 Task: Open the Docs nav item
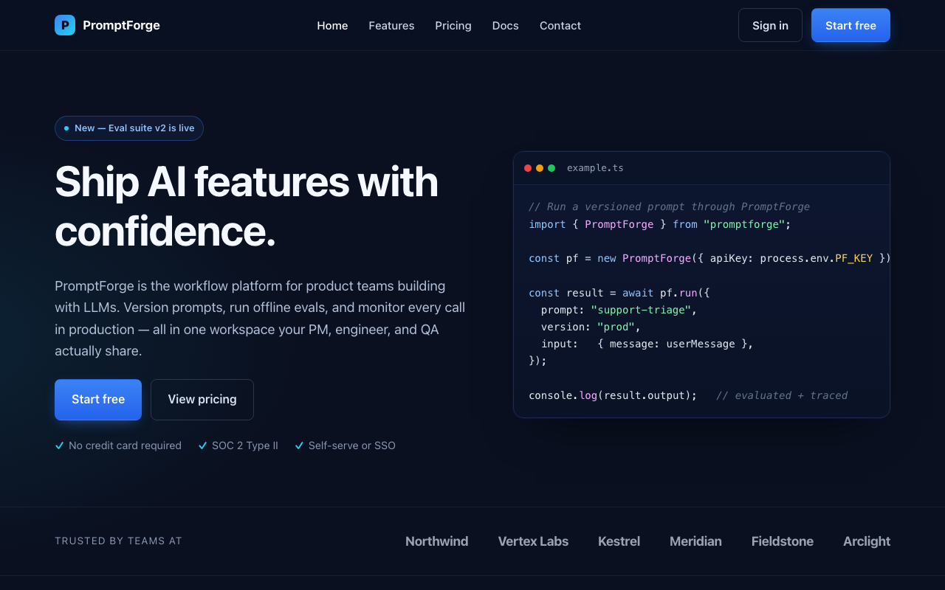[x=506, y=26]
